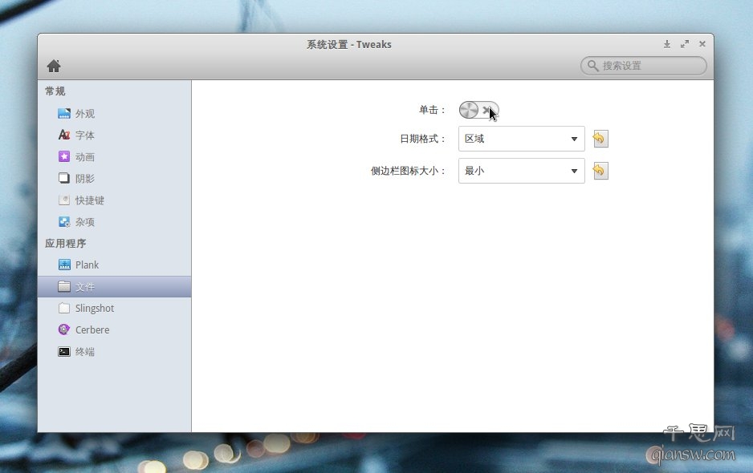This screenshot has height=473, width=753.
Task: Reset 侧边栏图标大小 with its undo icon
Action: pos(600,171)
